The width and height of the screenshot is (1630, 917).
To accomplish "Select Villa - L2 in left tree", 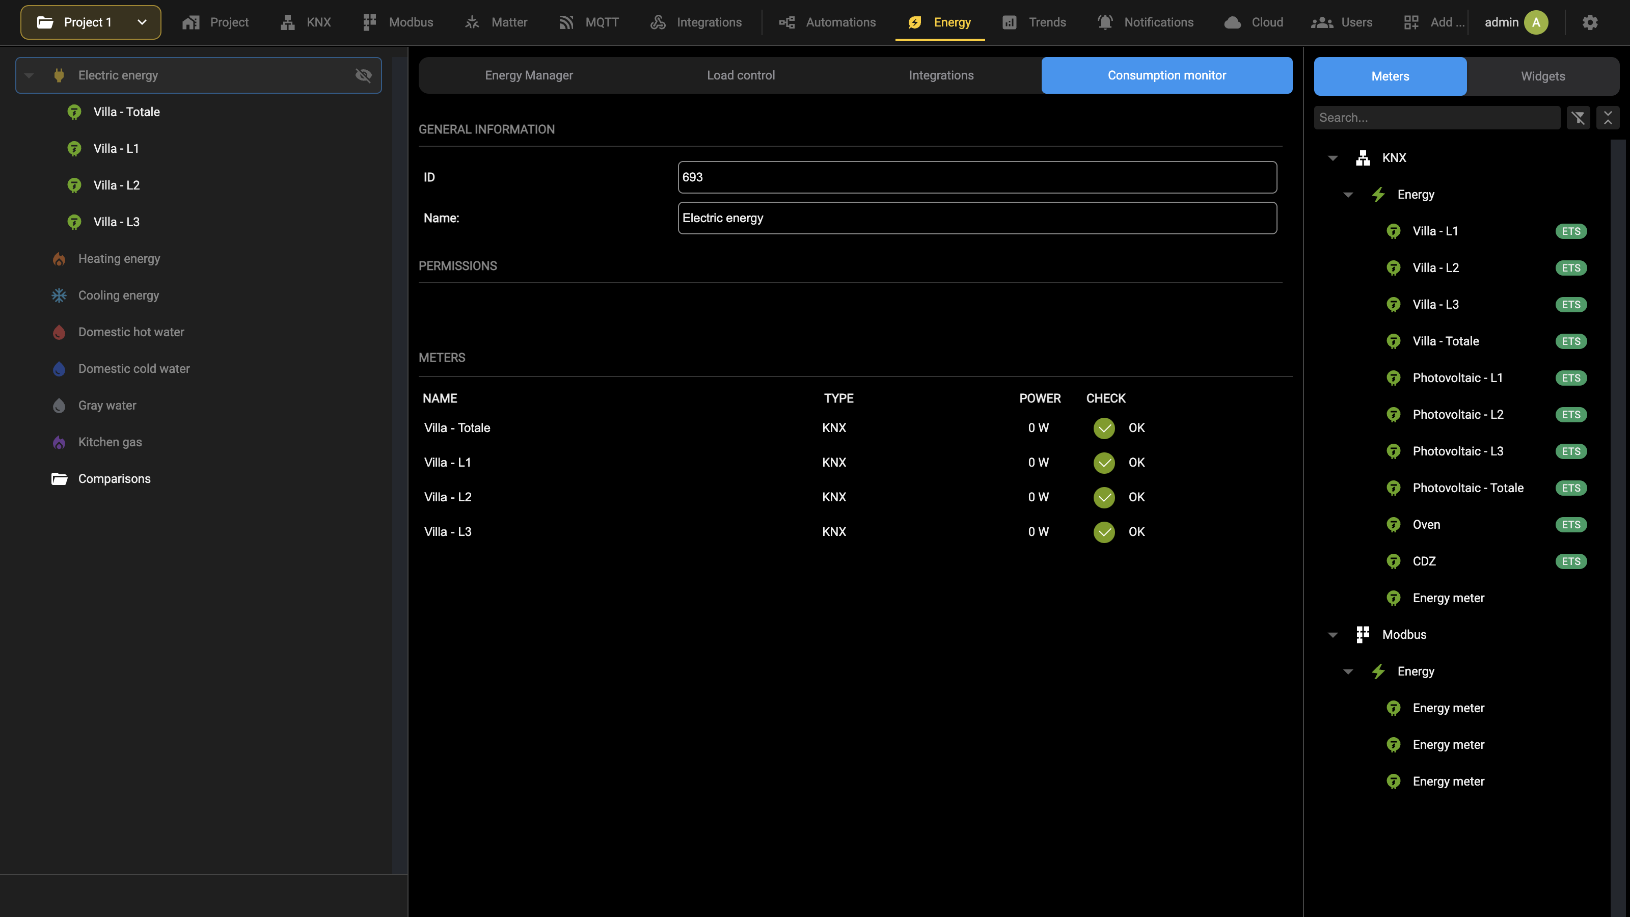I will point(117,185).
